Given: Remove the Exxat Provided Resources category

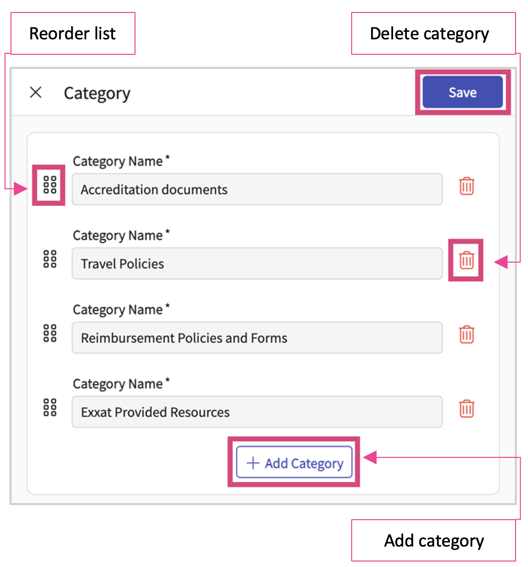Looking at the screenshot, I should pos(467,408).
